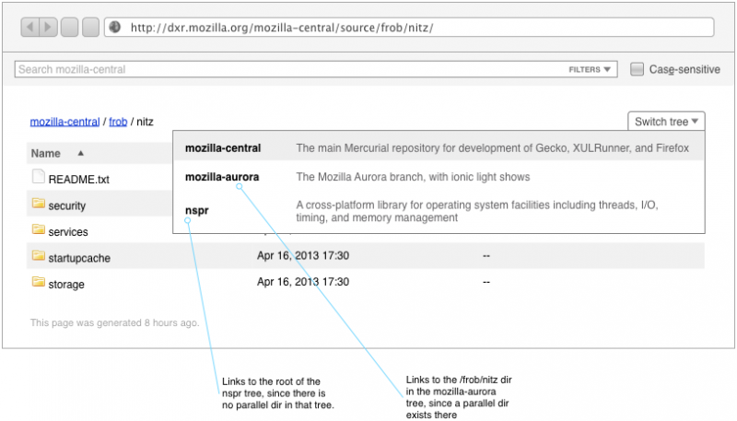Screen dimensions: 737x421
Task: Click the second blank toolbar button before the URL
Action: click(x=90, y=28)
